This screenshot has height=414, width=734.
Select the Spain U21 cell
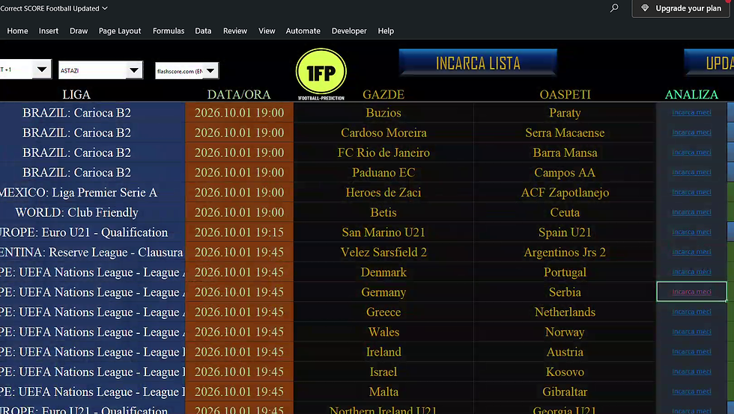pyautogui.click(x=565, y=232)
